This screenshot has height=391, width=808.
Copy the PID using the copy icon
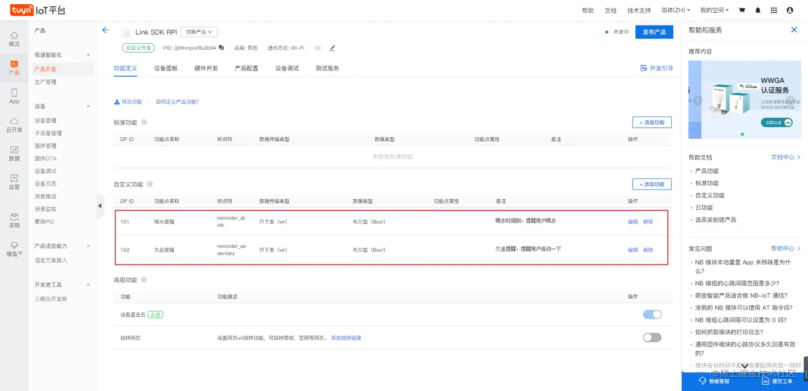pyautogui.click(x=221, y=48)
